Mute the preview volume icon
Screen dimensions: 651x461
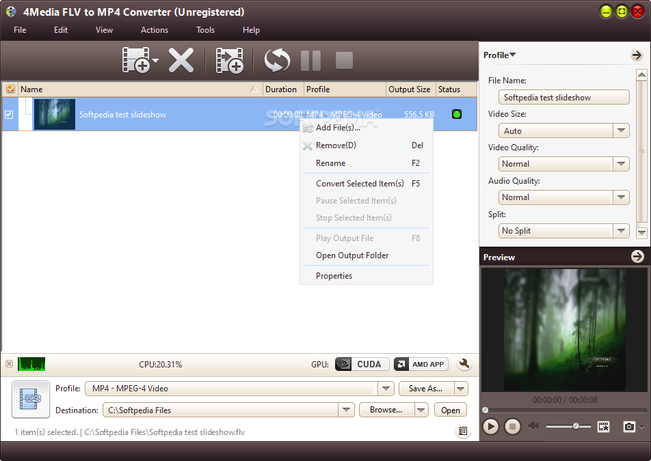click(x=533, y=425)
